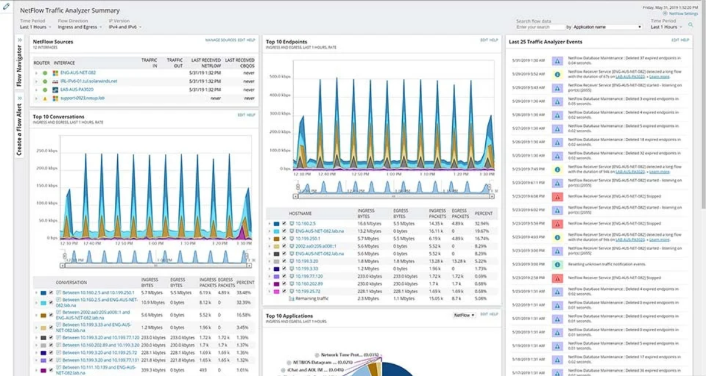
Task: Open the Application name search filter dropdown
Action: click(607, 27)
